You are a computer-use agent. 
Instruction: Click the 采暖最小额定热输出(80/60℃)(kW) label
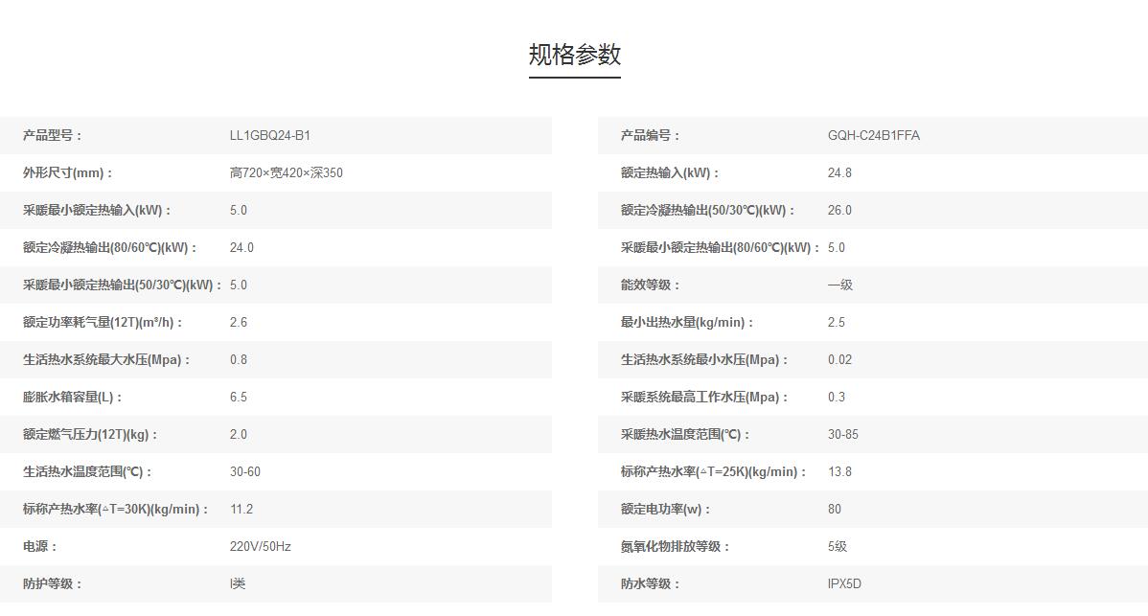pyautogui.click(x=721, y=247)
